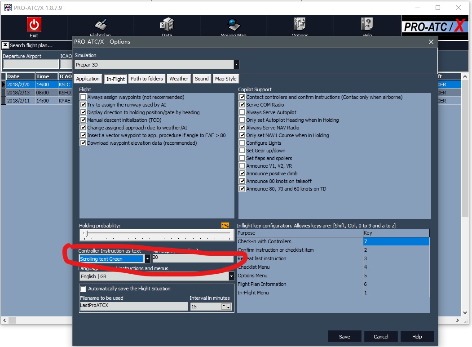Screen dimensions: 472x347
Task: Toggle Insert a vector waypoint checkbox
Action: pyautogui.click(x=84, y=135)
